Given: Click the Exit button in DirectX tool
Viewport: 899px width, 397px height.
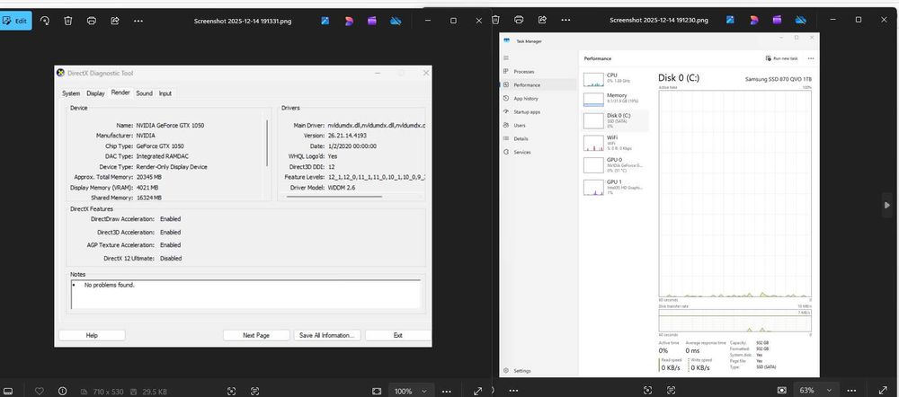Looking at the screenshot, I should coord(398,335).
